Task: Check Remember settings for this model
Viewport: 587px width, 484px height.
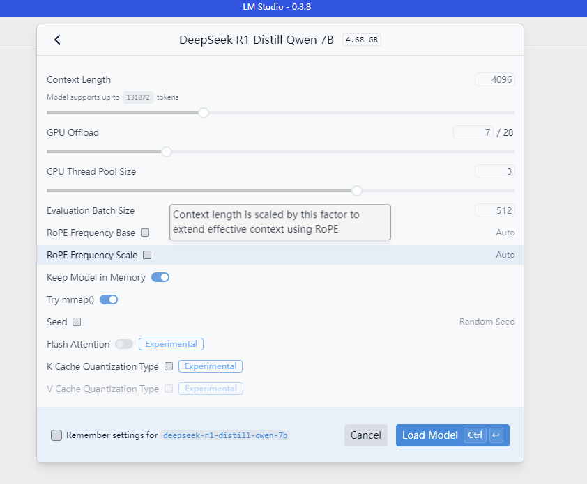Action: 56,435
